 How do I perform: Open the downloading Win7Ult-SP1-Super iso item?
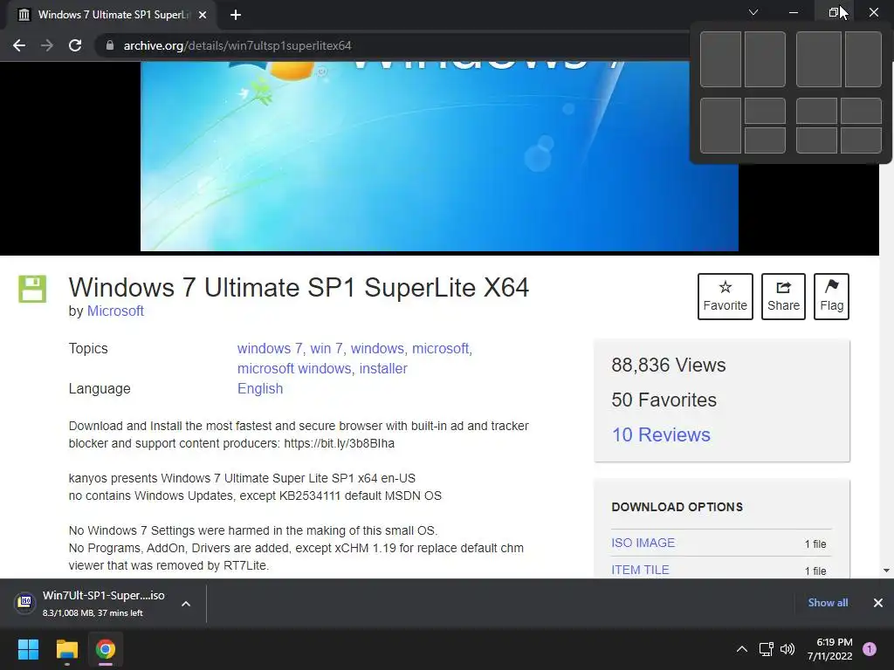104,604
